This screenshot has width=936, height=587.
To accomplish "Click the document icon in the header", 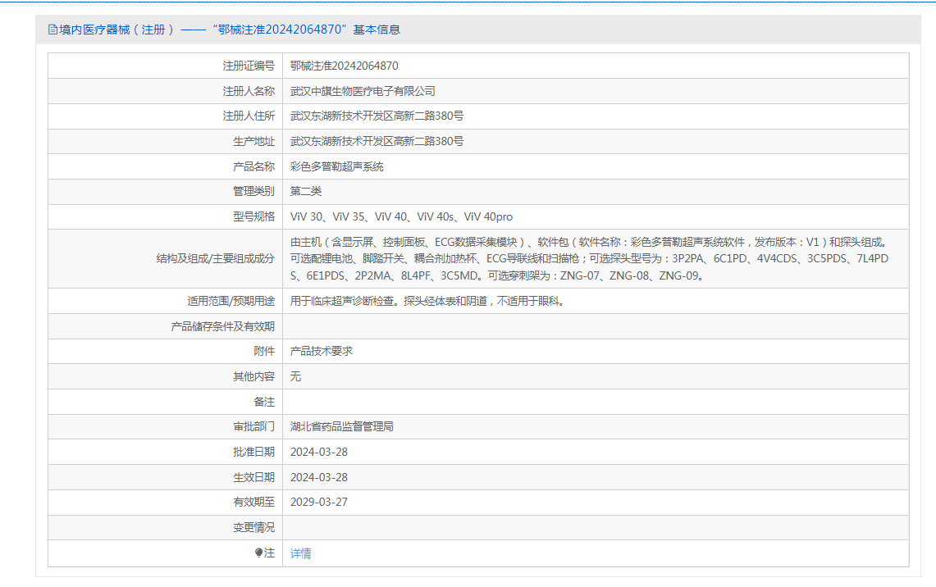I will tap(53, 30).
